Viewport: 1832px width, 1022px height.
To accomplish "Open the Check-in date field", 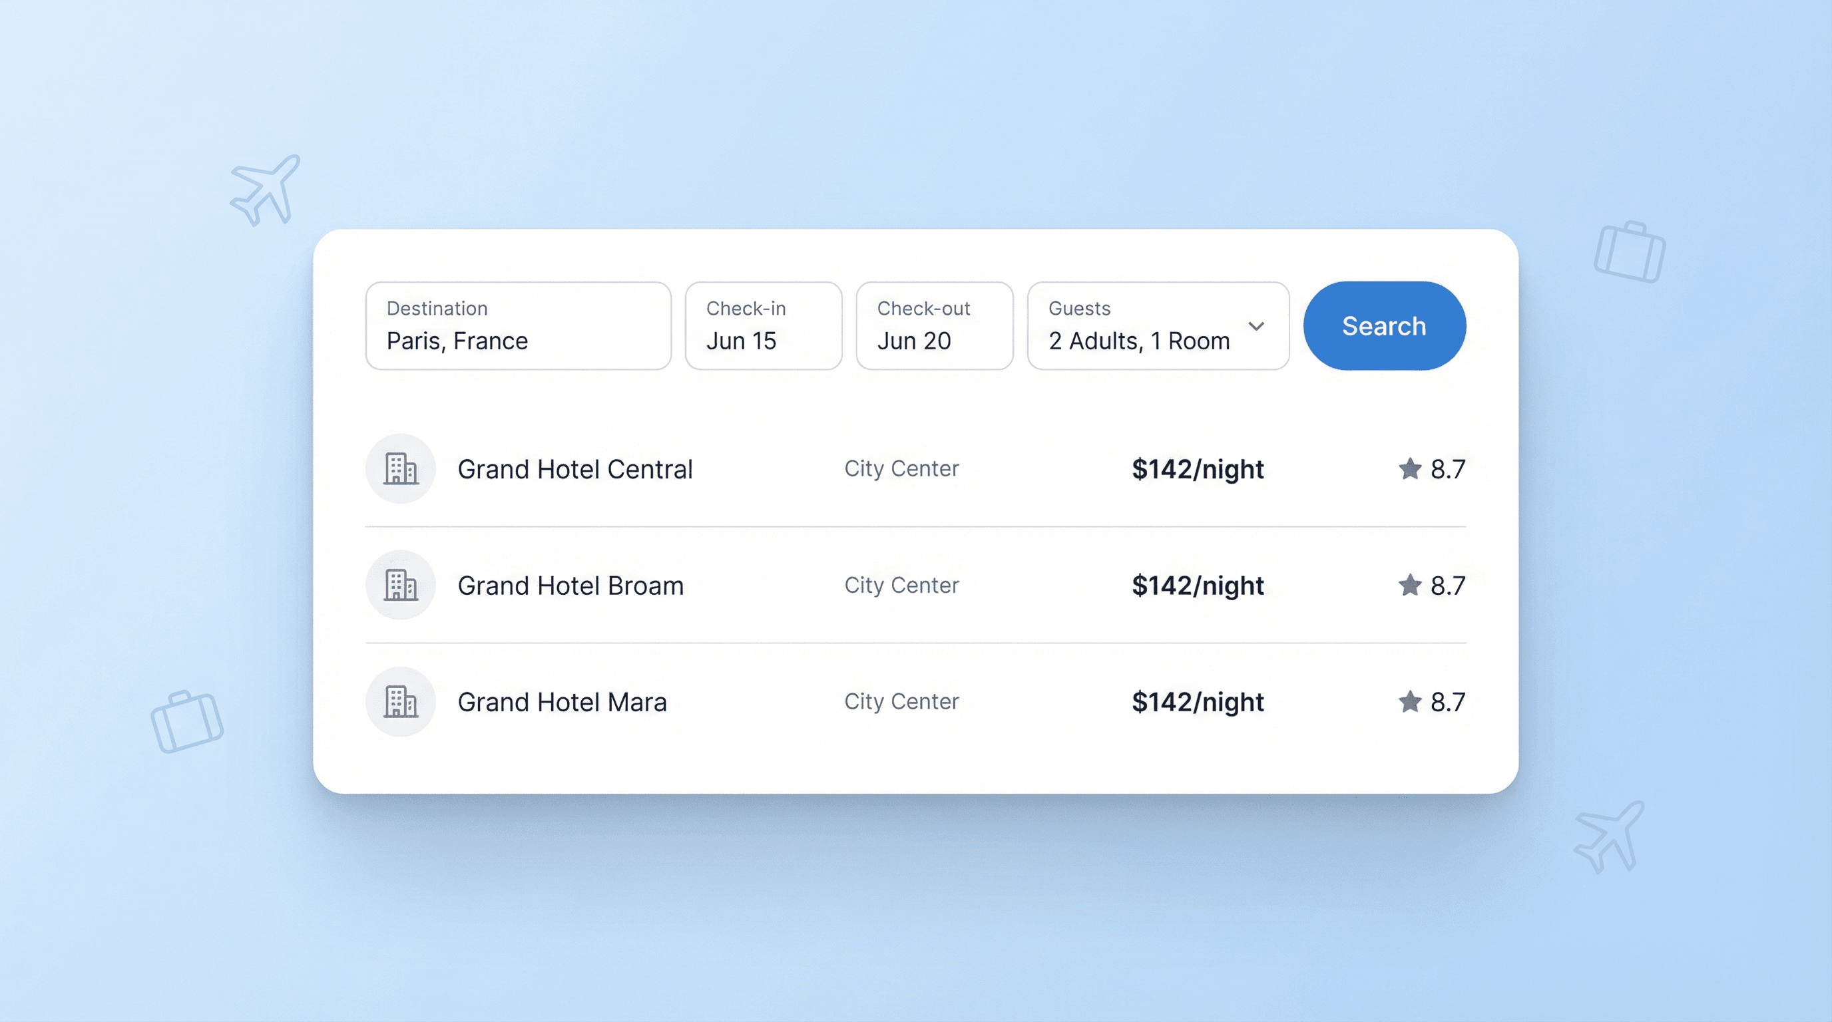I will [x=763, y=326].
